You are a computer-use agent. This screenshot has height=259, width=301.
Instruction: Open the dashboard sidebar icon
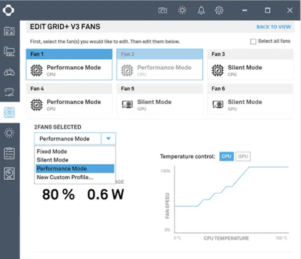click(9, 31)
